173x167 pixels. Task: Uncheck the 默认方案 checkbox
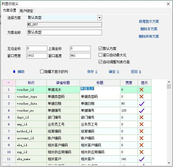click(101, 49)
